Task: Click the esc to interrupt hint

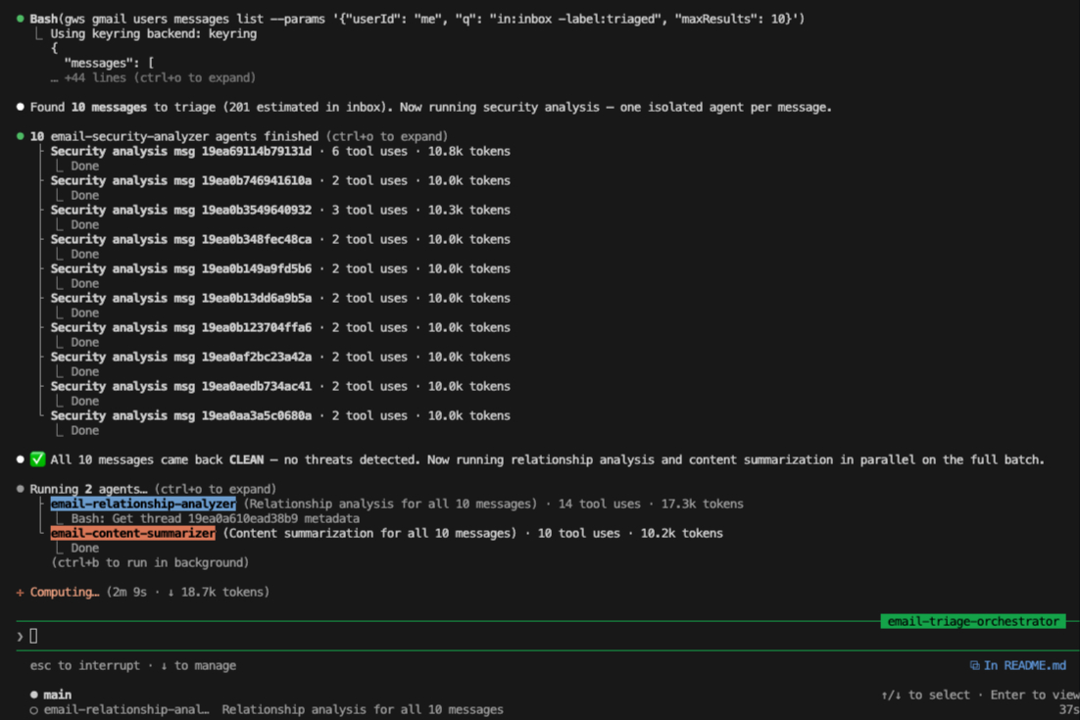Action: [84, 665]
